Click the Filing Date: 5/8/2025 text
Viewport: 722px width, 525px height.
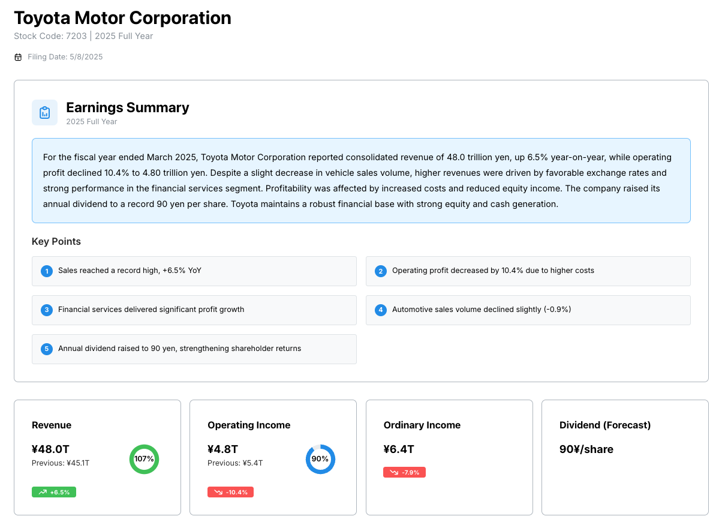(x=65, y=57)
